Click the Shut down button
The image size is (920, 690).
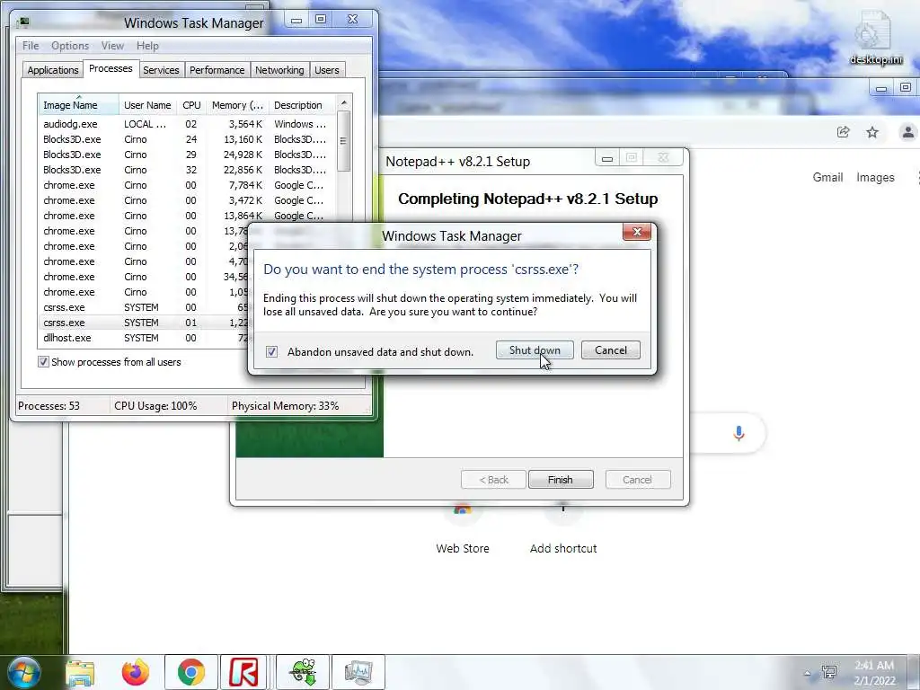pyautogui.click(x=535, y=350)
